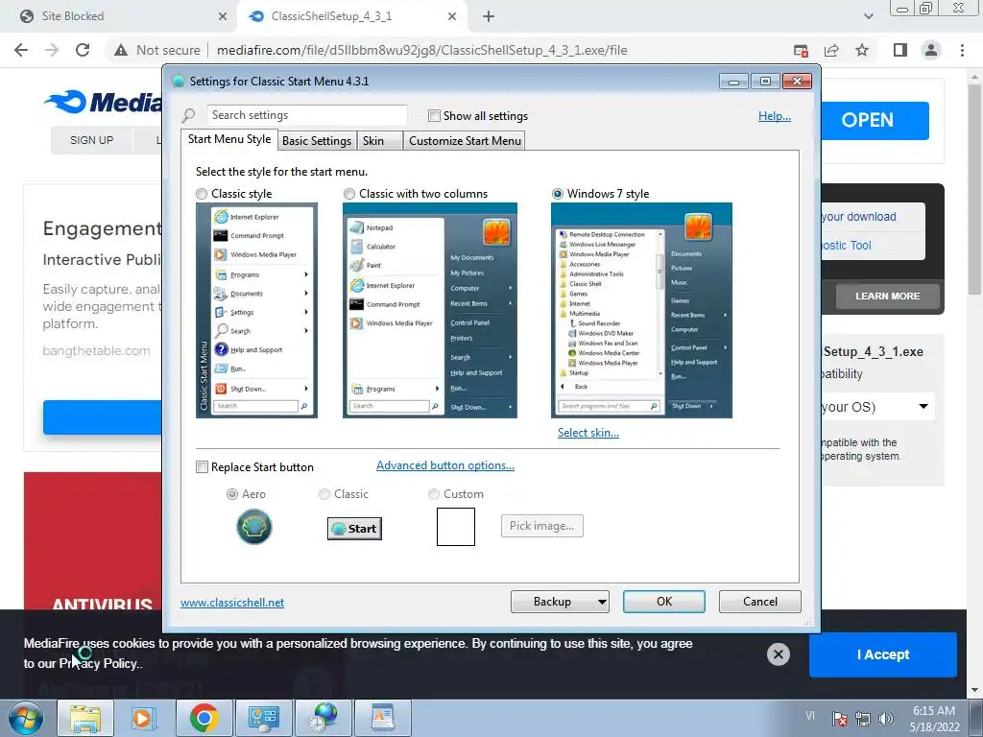This screenshot has height=737, width=983.
Task: Click OK in Classic Start Menu settings
Action: coord(664,602)
